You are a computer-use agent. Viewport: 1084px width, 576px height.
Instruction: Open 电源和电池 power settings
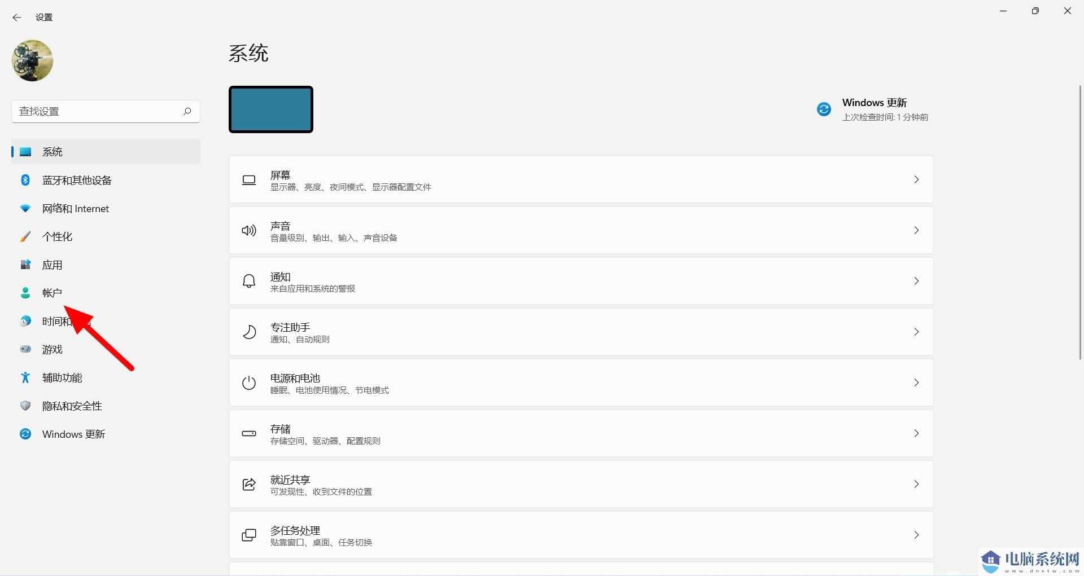pos(580,382)
